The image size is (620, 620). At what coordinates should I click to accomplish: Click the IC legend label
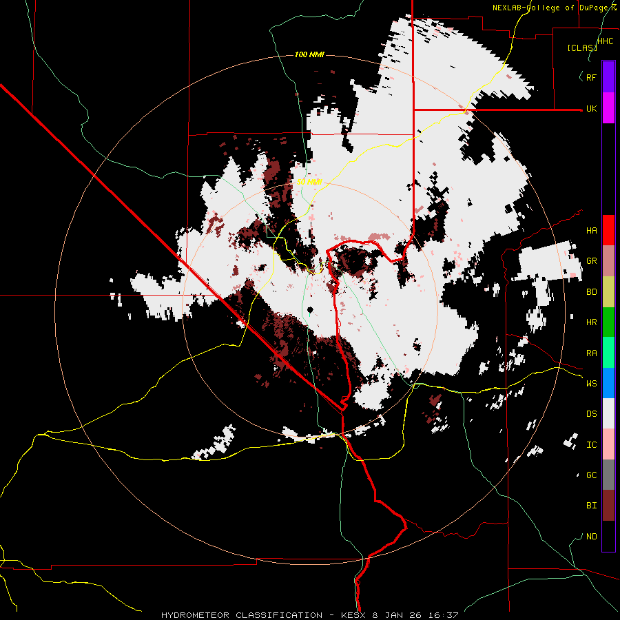[591, 445]
